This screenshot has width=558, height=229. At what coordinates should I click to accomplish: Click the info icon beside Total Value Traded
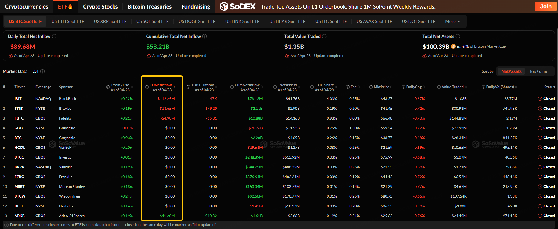[324, 36]
